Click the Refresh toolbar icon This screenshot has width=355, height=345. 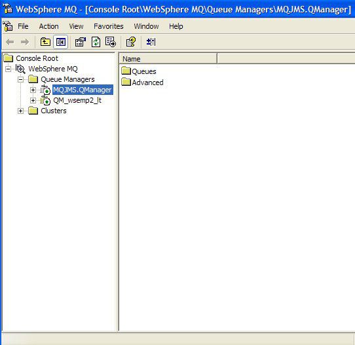point(96,42)
